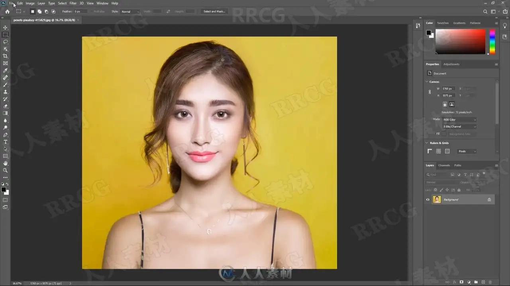Open the Filter menu
The image size is (510, 286).
click(x=73, y=3)
